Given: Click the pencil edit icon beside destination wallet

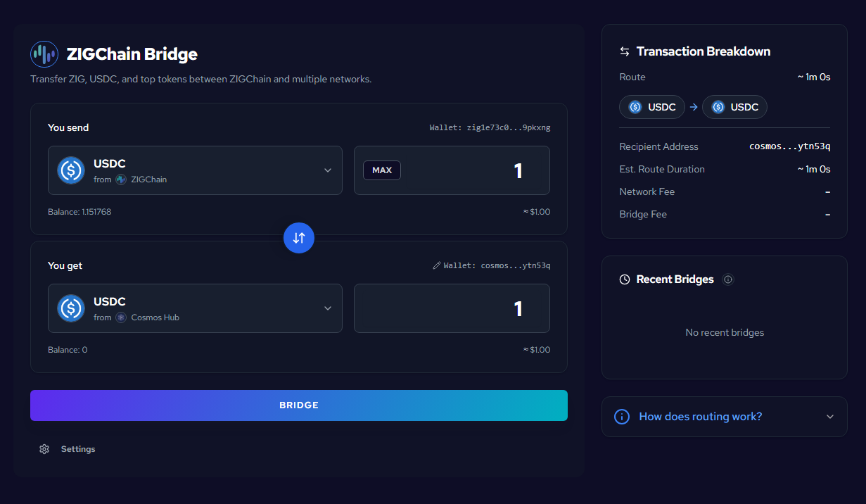Looking at the screenshot, I should [437, 266].
